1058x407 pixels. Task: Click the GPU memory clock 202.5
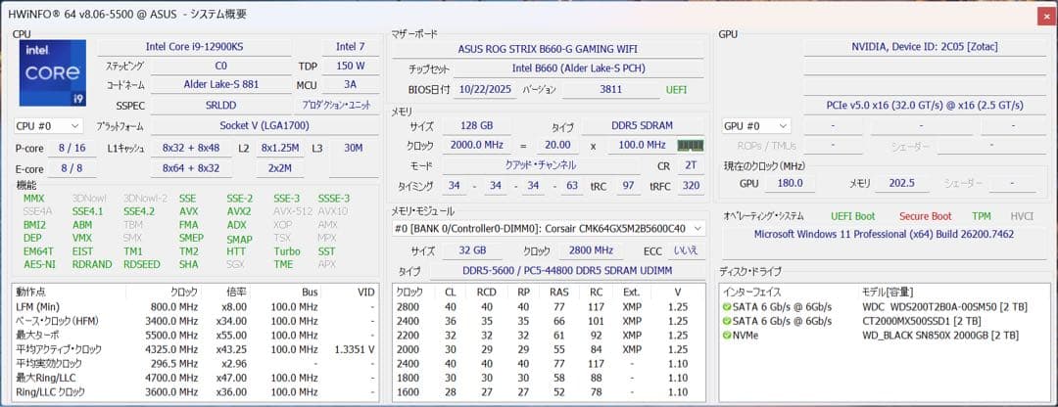pyautogui.click(x=901, y=183)
